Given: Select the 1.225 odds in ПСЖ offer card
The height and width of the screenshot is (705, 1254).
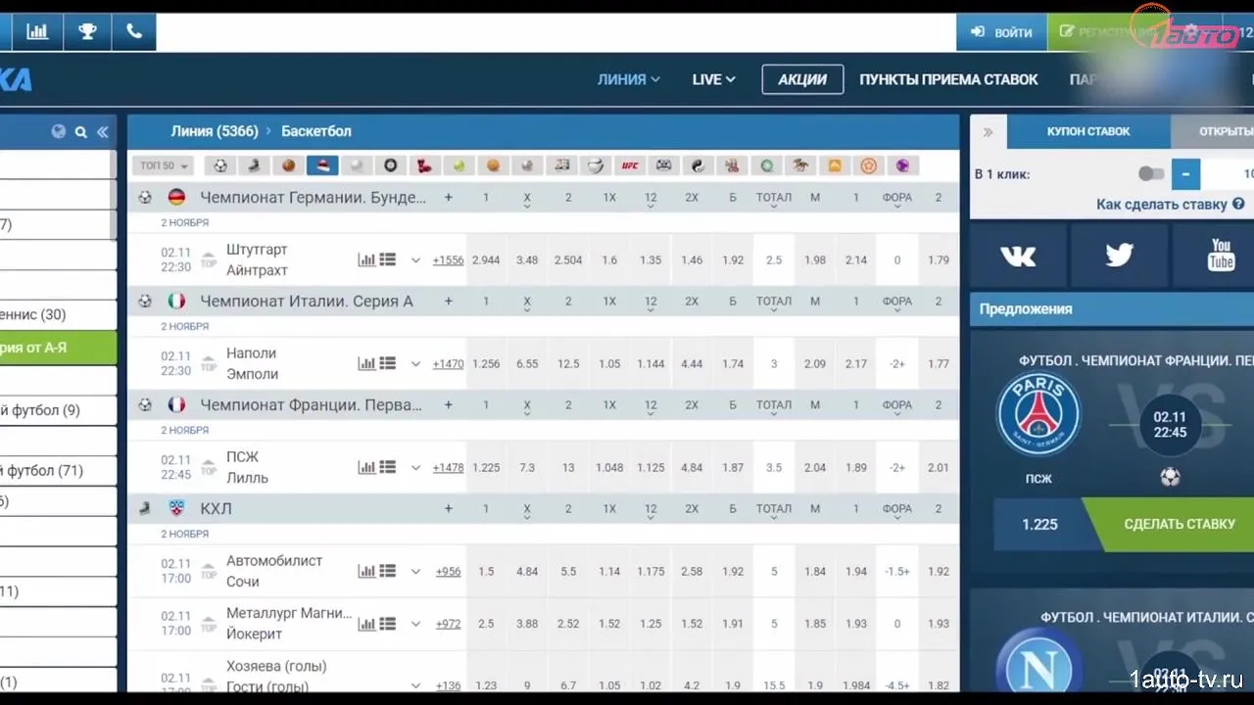Looking at the screenshot, I should 1039,524.
